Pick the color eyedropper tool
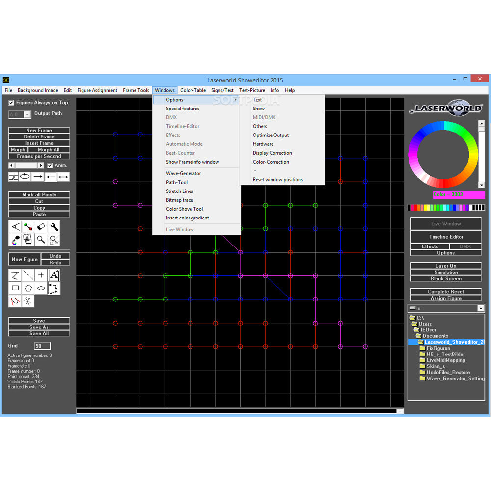This screenshot has height=491, width=491. tap(15, 240)
